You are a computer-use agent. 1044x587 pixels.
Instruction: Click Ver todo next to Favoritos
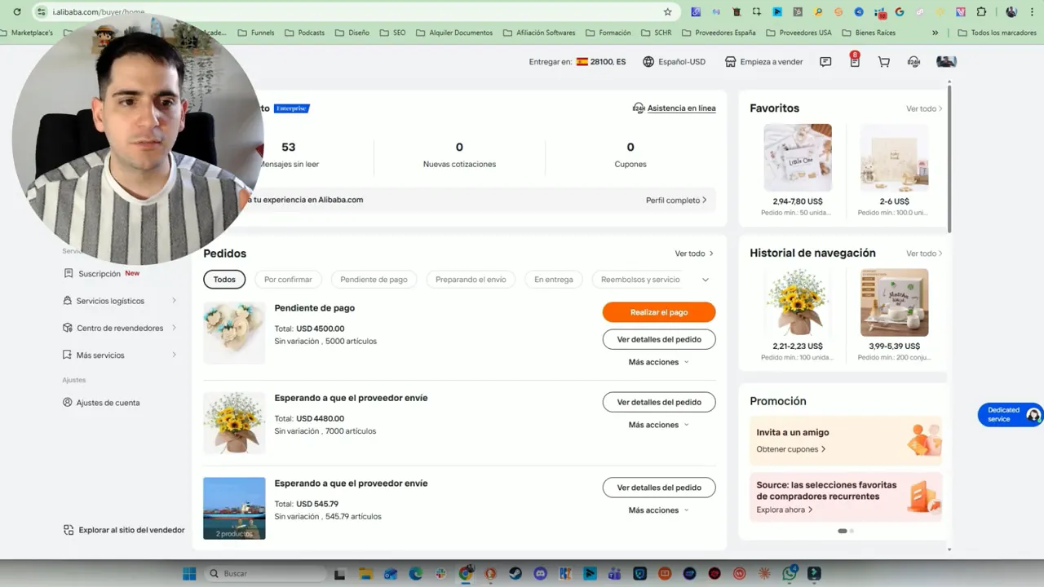[924, 109]
